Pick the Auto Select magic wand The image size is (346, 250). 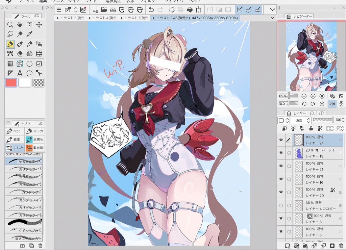pyautogui.click(x=20, y=34)
